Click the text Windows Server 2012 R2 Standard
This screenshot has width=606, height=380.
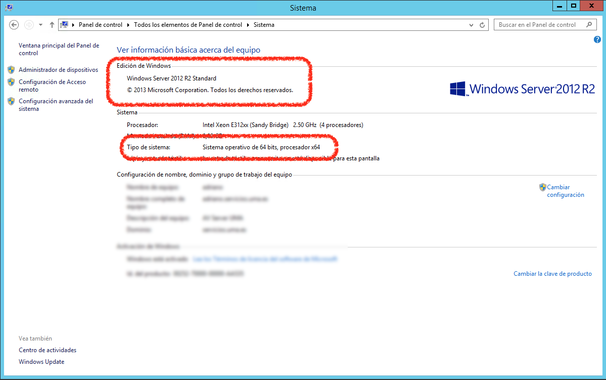(172, 78)
